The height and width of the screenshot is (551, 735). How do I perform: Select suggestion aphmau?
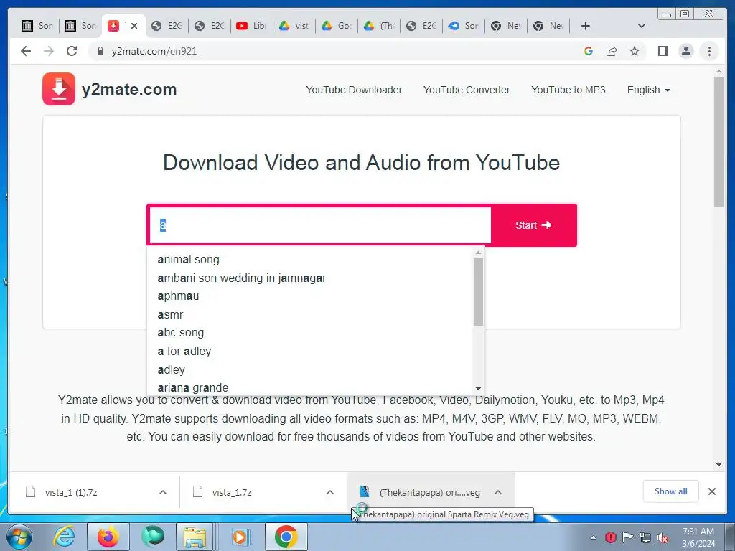pos(312,296)
